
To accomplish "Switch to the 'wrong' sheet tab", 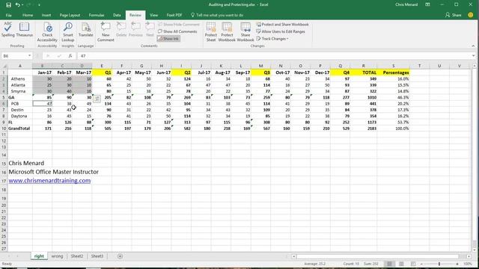I will click(57, 256).
